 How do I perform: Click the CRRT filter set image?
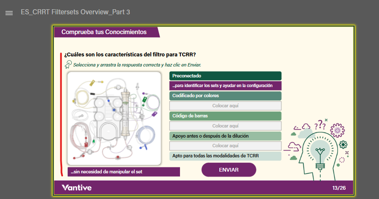click(115, 118)
